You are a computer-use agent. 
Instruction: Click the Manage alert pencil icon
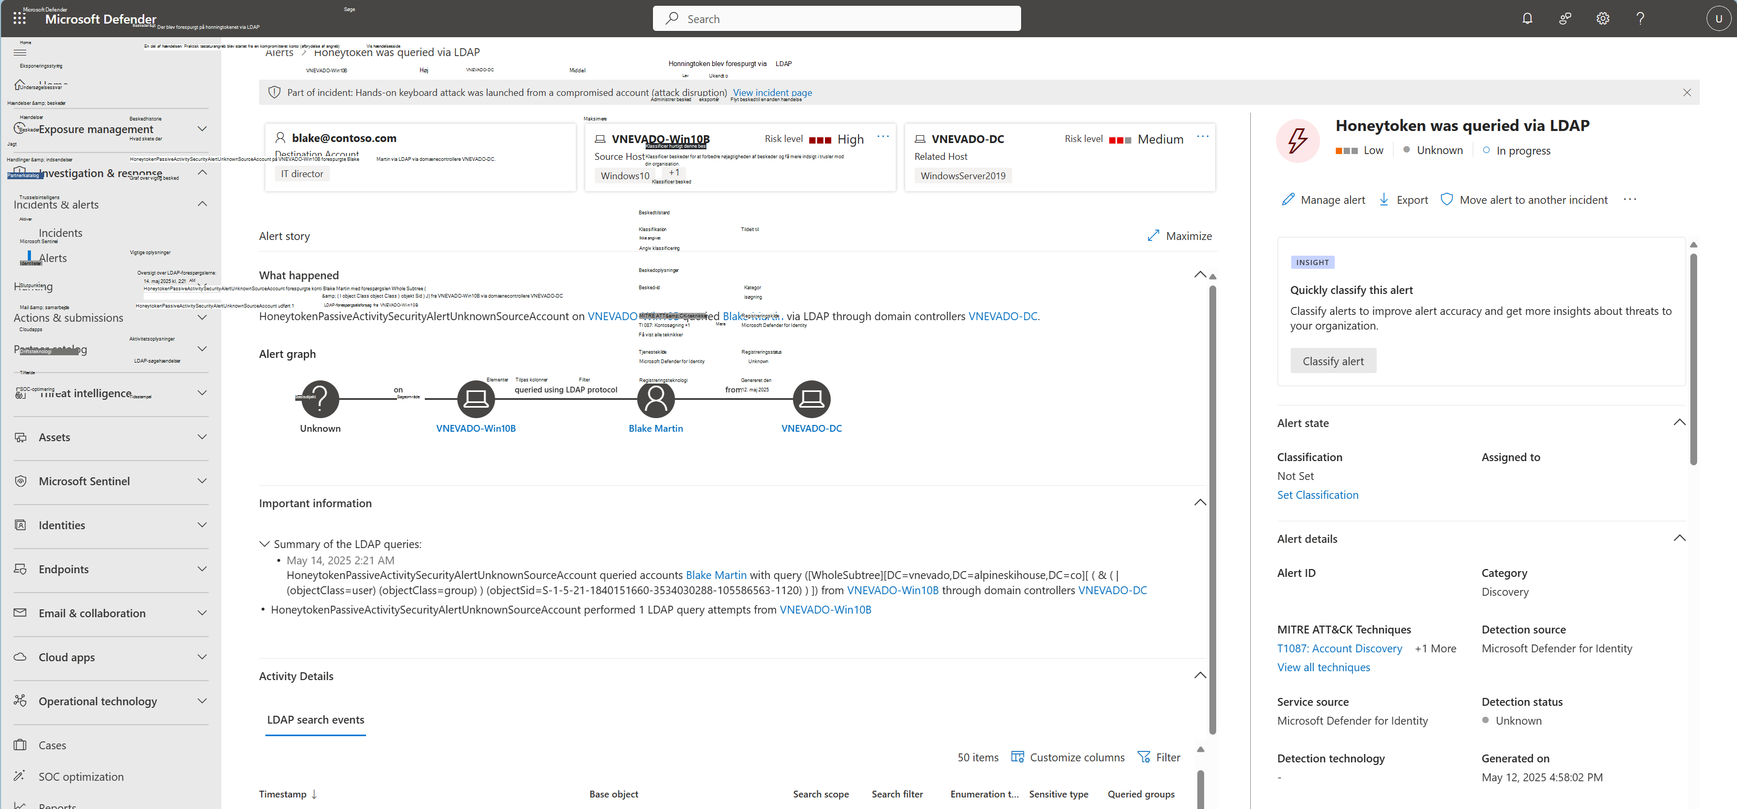point(1288,200)
